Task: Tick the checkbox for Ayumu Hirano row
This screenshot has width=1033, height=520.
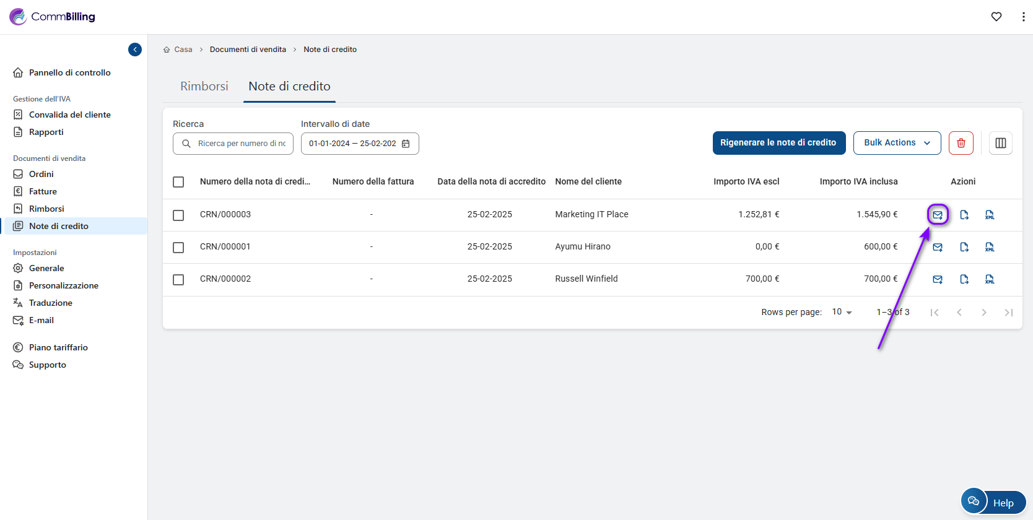Action: click(178, 247)
